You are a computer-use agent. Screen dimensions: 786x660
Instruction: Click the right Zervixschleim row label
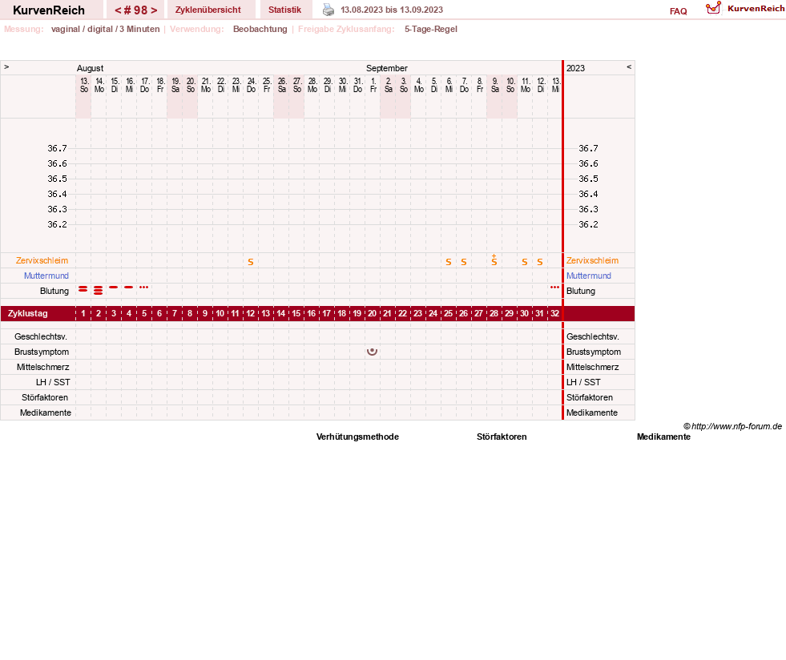593,260
